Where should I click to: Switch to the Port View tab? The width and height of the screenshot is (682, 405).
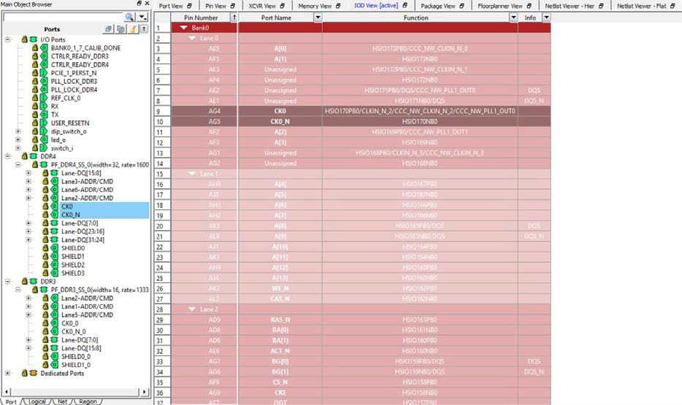(x=171, y=6)
